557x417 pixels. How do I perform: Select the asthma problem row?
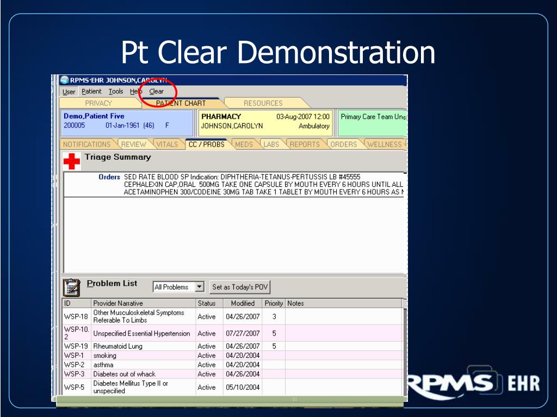click(232, 364)
